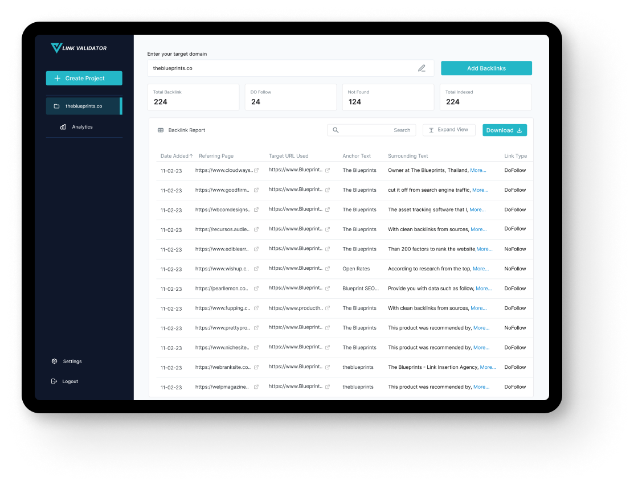Click the Link Validator logo icon
The image size is (634, 485).
(x=55, y=48)
